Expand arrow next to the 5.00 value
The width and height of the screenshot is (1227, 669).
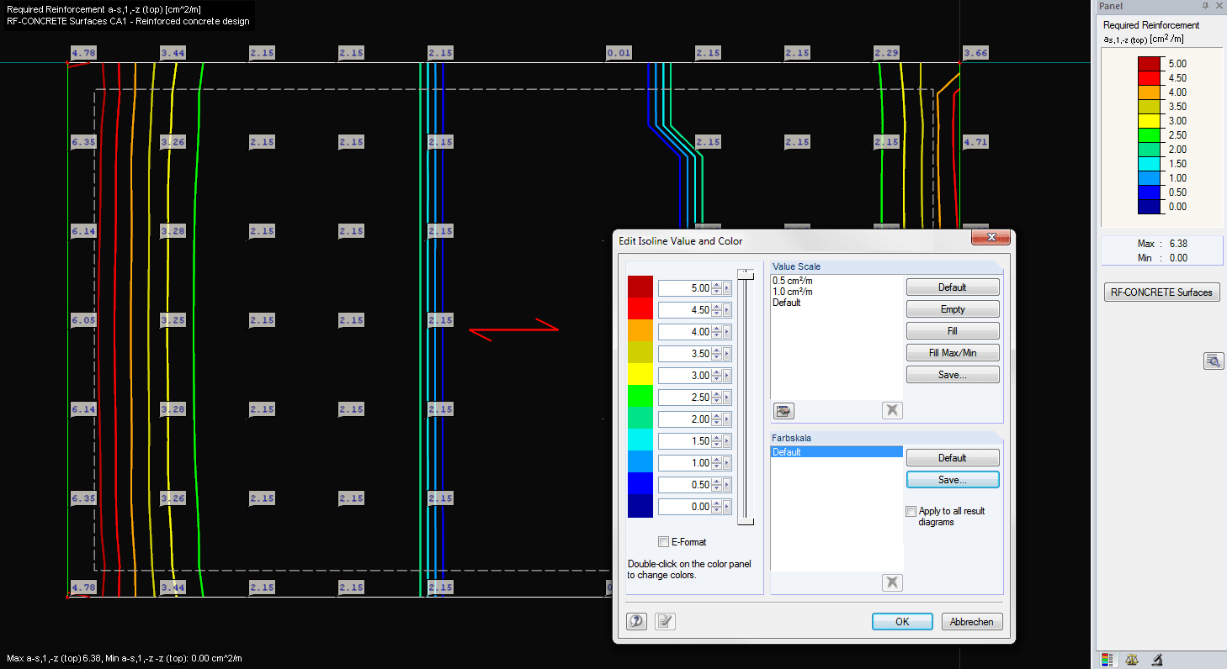tap(727, 288)
